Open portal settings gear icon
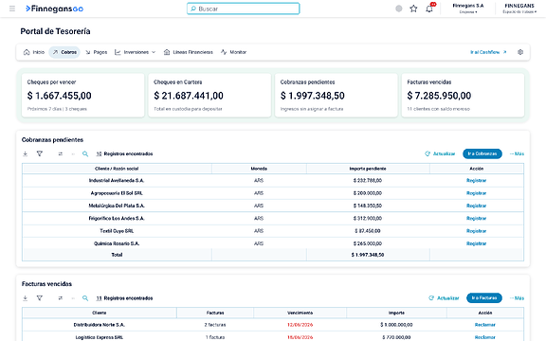546x341 pixels. 520,52
